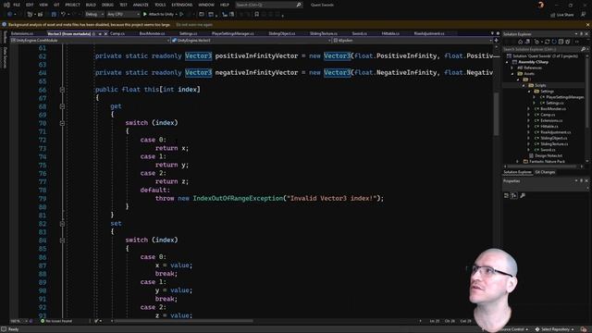Expand the References node

[x=512, y=68]
